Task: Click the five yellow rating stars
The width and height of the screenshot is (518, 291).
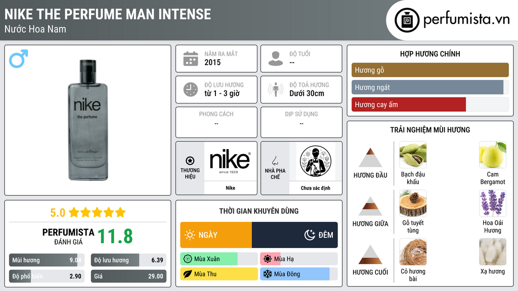Action: [x=97, y=213]
